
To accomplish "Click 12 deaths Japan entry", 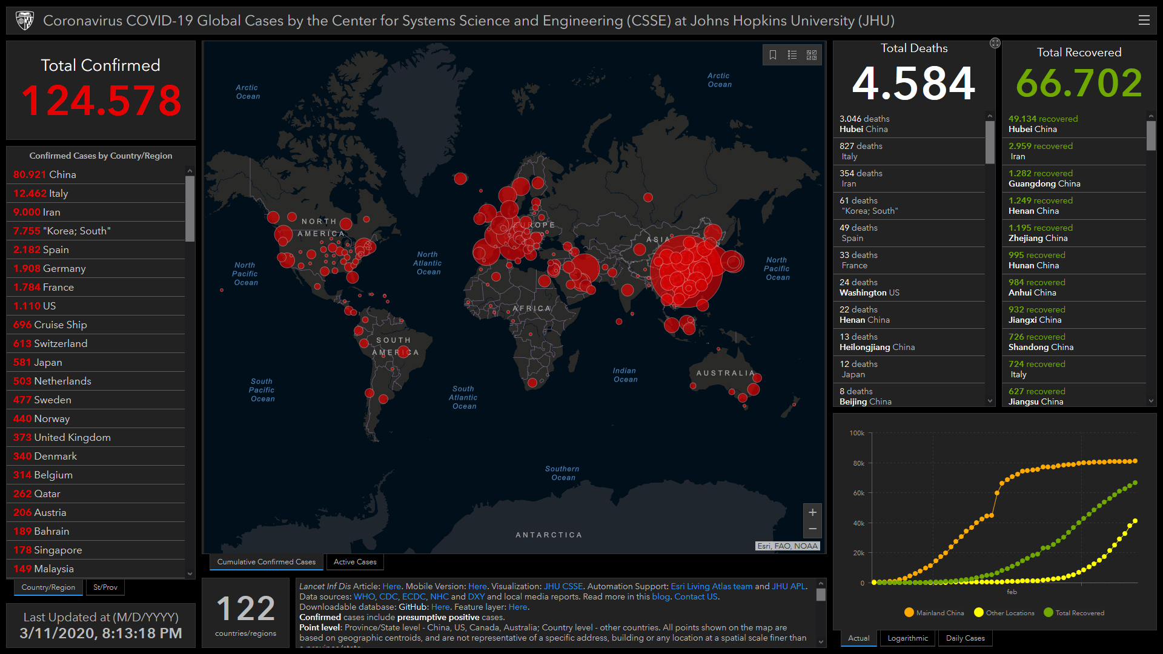I will click(909, 369).
